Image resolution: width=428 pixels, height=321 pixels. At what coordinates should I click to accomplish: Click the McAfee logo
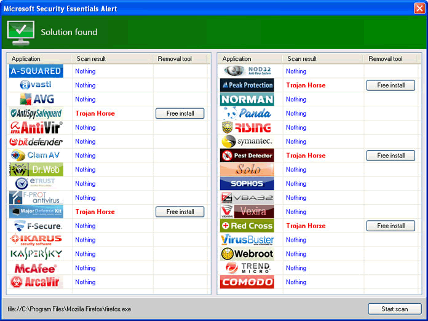click(x=36, y=268)
